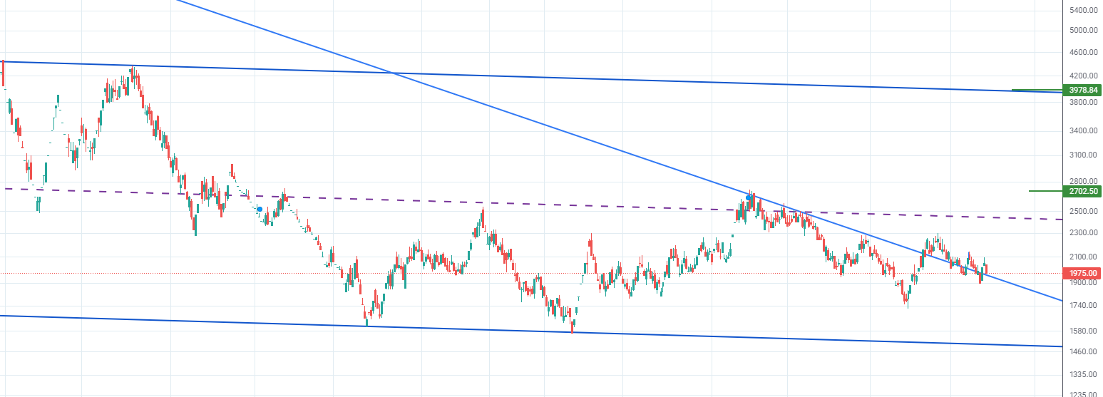Click the 5000.00 price axis label

click(1082, 30)
